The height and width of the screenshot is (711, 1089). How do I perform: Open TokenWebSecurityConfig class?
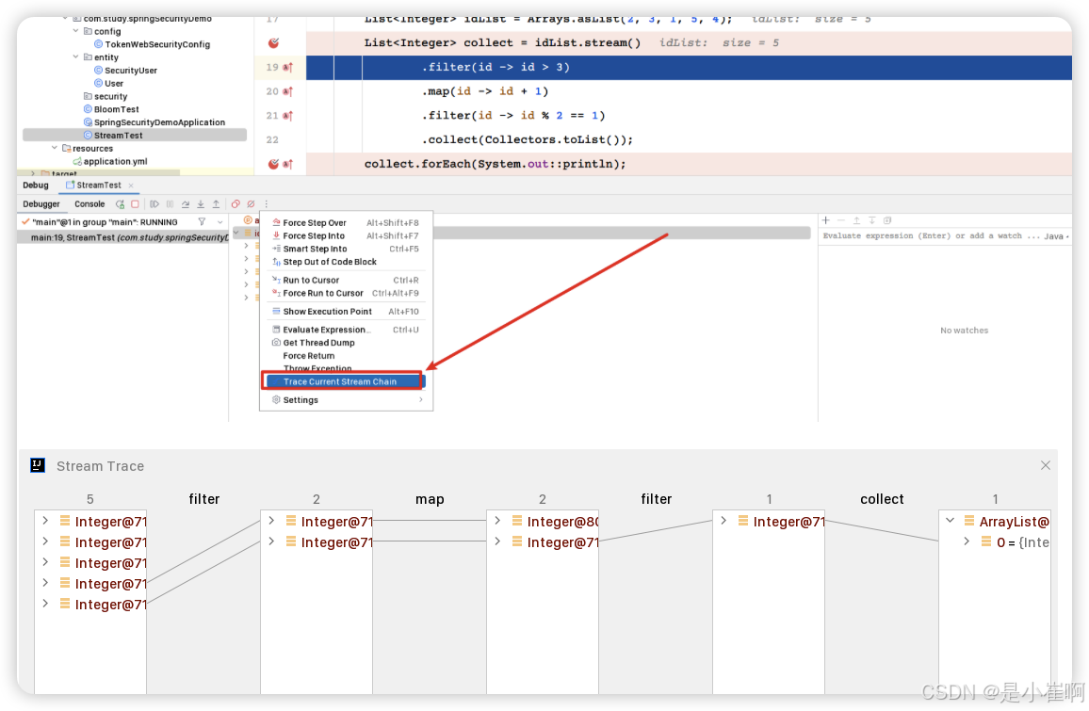click(152, 44)
